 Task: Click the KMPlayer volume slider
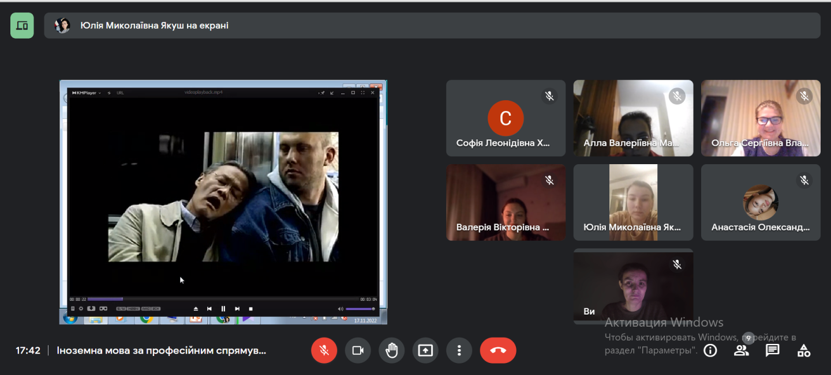click(360, 309)
